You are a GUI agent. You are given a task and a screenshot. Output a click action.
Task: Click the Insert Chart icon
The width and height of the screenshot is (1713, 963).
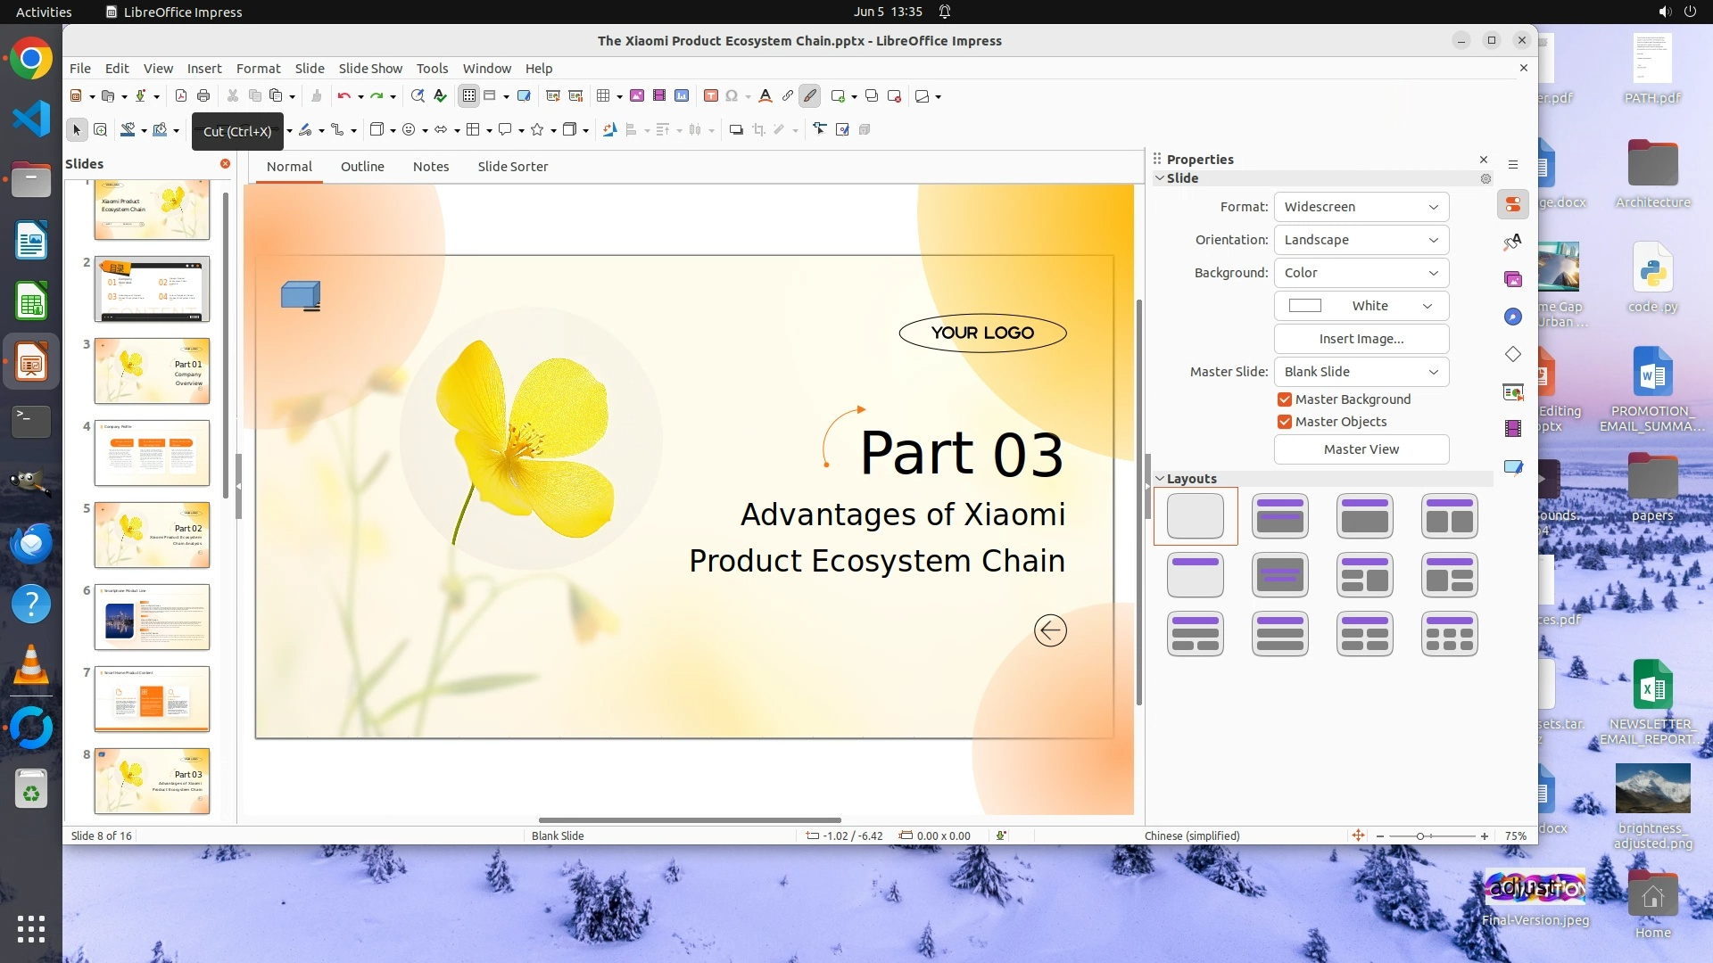pos(682,96)
